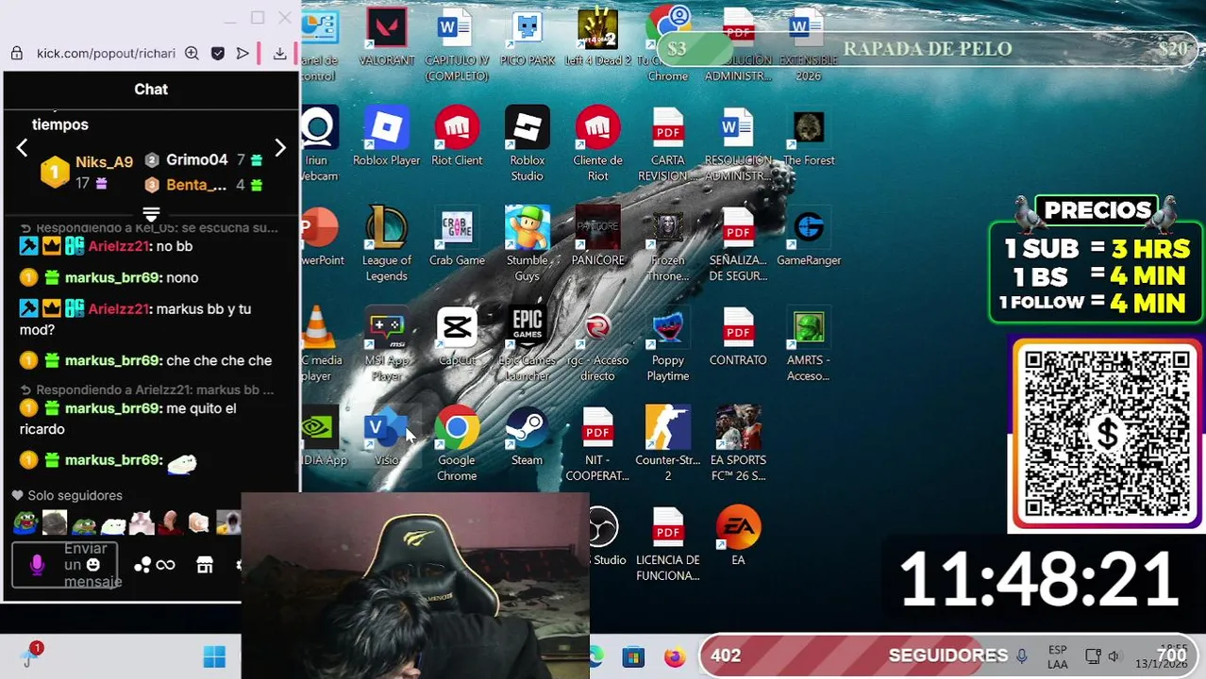This screenshot has height=679, width=1206.
Task: Open the Epic Games Launcher icon
Action: (527, 345)
